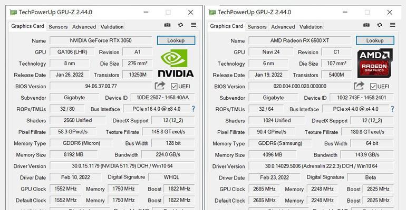Screen dimensions: 406x210
Task: Click the 8192 MB memory size value
Action: click(x=73, y=154)
